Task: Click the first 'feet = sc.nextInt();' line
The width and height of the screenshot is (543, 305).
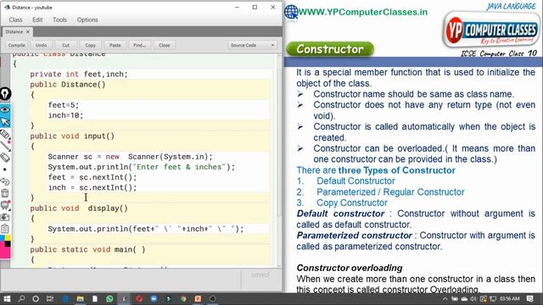Action: coord(92,177)
